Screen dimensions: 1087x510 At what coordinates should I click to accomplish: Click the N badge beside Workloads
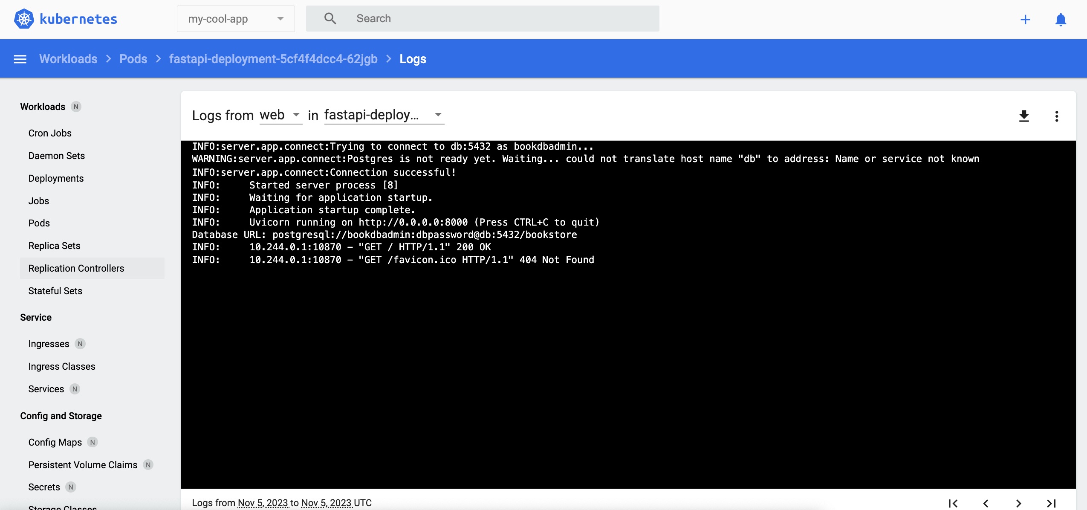point(76,107)
